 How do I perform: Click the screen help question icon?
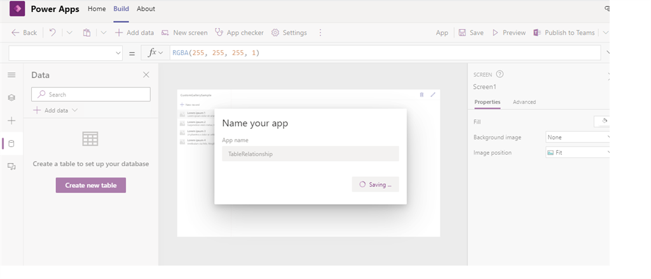click(500, 75)
